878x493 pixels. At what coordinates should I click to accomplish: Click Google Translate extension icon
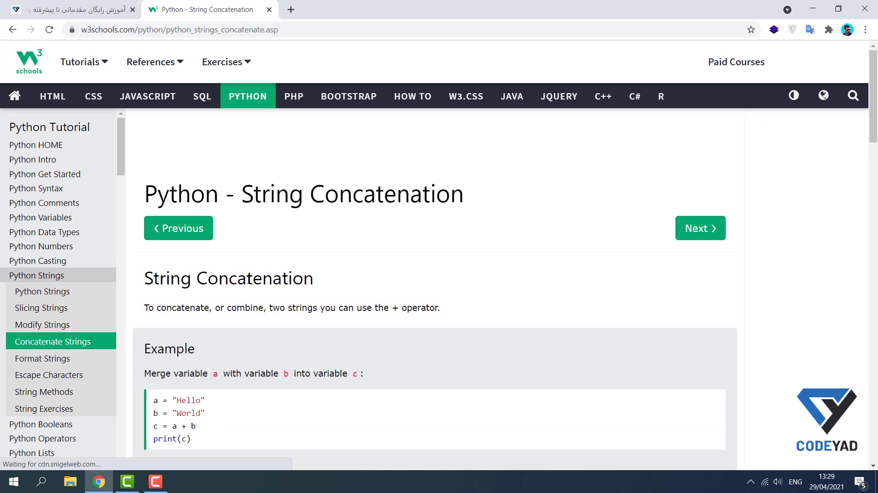pos(810,30)
